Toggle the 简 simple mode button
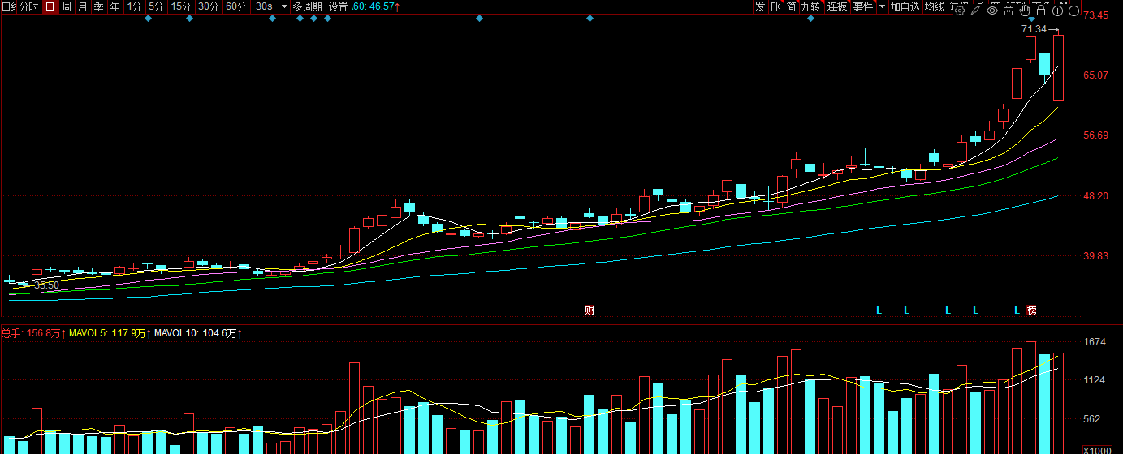Viewport: 1123px width, 454px height. click(x=791, y=6)
